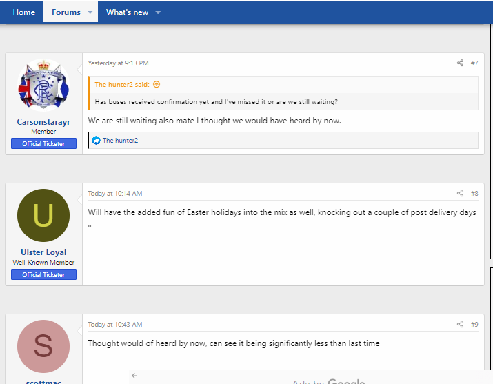Open post permalink #8
This screenshot has width=493, height=384.
point(474,194)
